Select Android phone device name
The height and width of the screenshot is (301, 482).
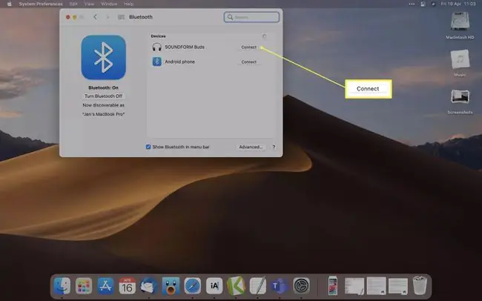[x=180, y=62]
